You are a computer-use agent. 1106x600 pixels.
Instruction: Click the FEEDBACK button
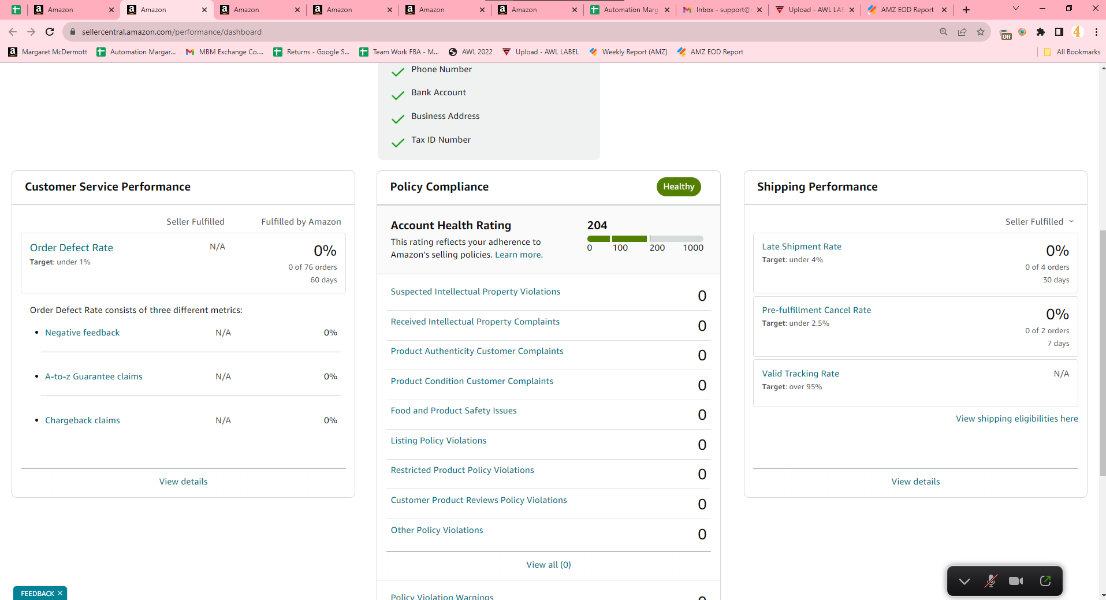(x=38, y=593)
